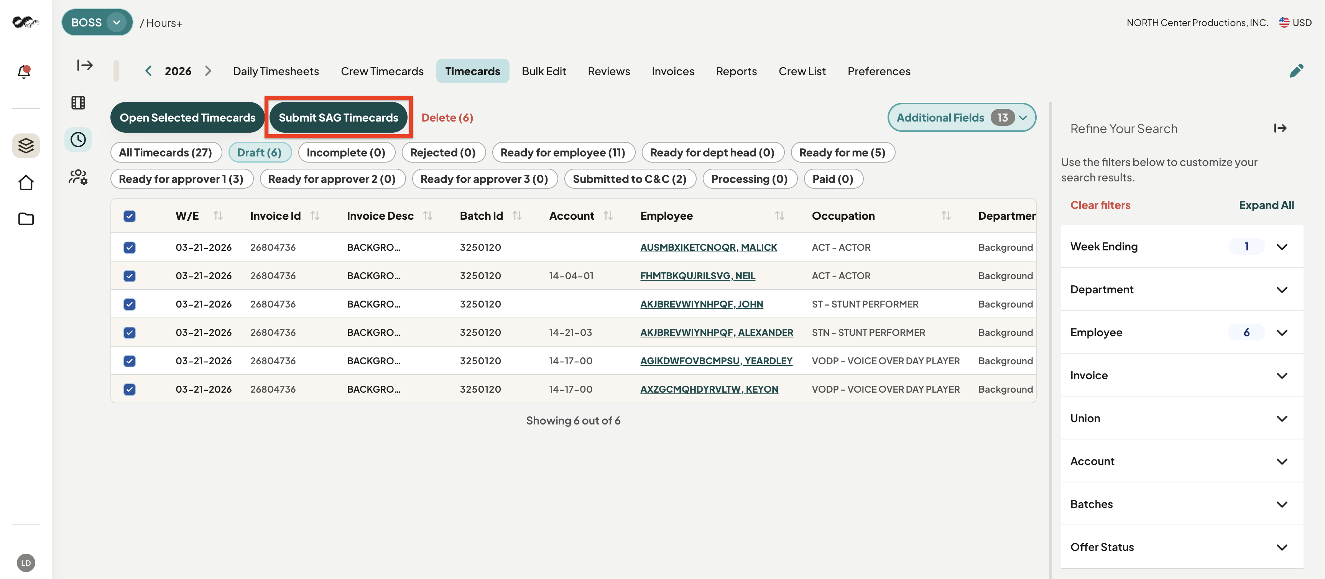1325x579 pixels.
Task: Switch to Invoices tab
Action: pos(673,71)
